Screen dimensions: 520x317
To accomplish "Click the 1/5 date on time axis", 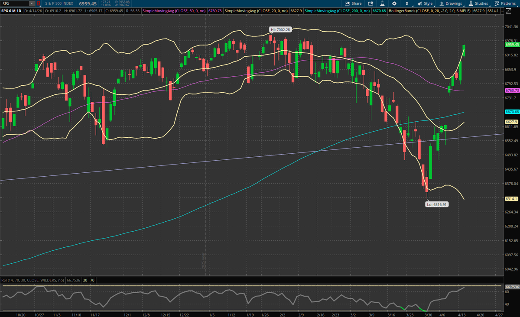I will [211, 314].
